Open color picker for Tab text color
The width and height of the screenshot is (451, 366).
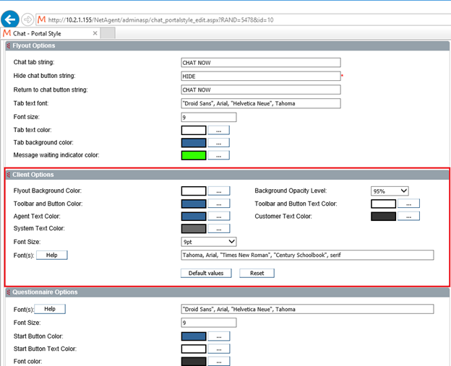218,131
